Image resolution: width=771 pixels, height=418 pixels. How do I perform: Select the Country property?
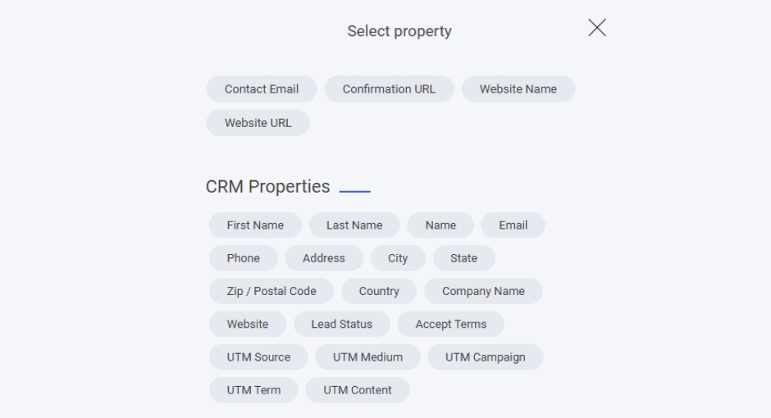tap(379, 291)
